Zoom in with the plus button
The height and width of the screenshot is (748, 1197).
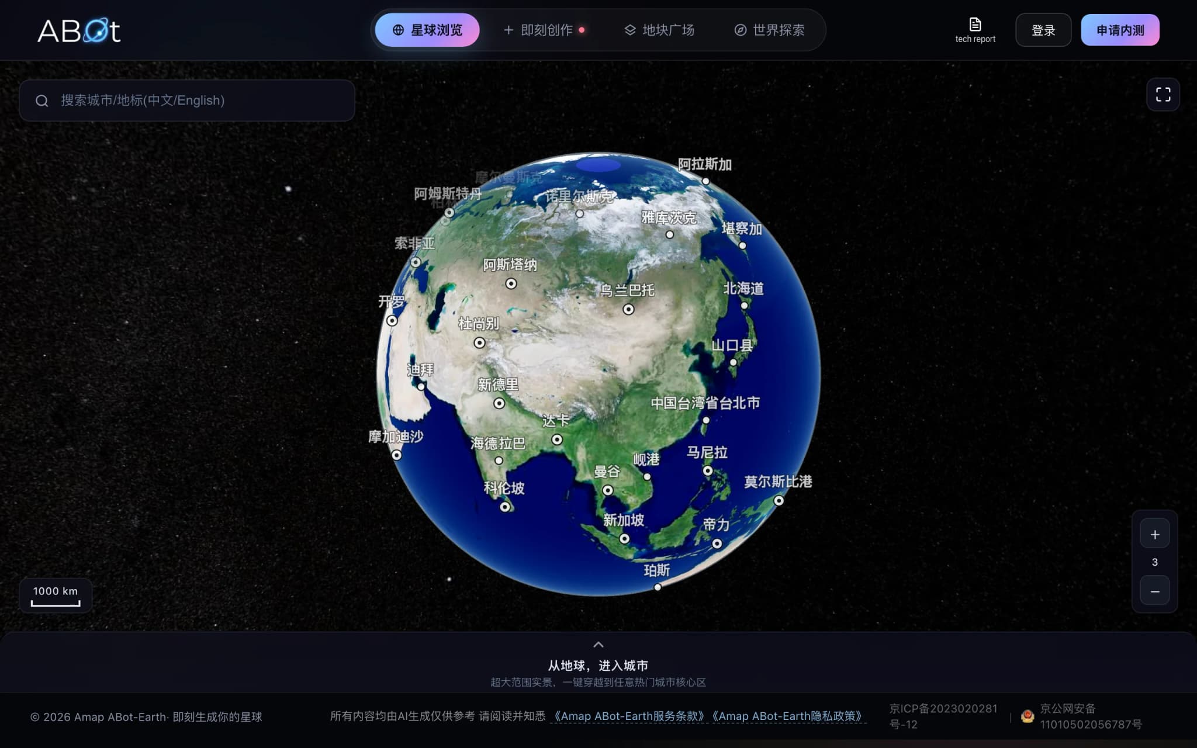(1155, 534)
